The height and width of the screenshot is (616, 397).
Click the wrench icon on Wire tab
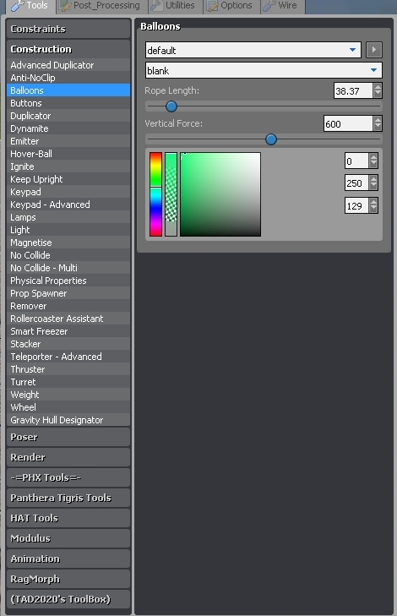point(269,6)
